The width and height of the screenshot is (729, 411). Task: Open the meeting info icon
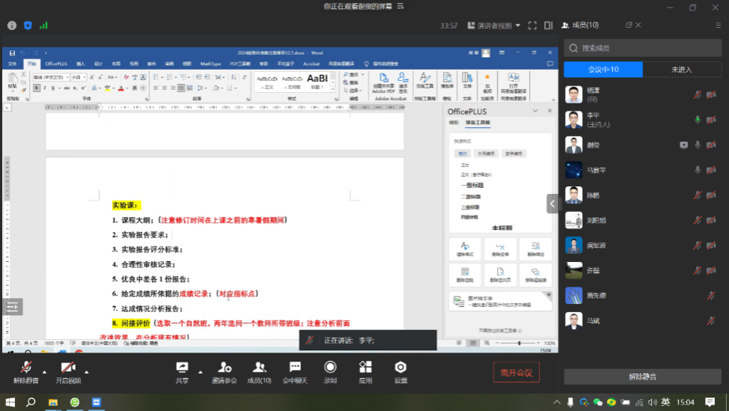[12, 25]
